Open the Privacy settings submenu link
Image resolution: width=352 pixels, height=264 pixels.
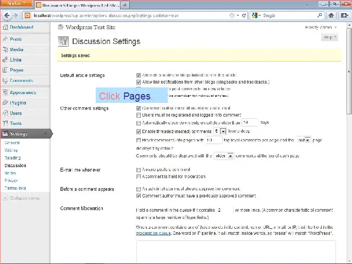11,180
